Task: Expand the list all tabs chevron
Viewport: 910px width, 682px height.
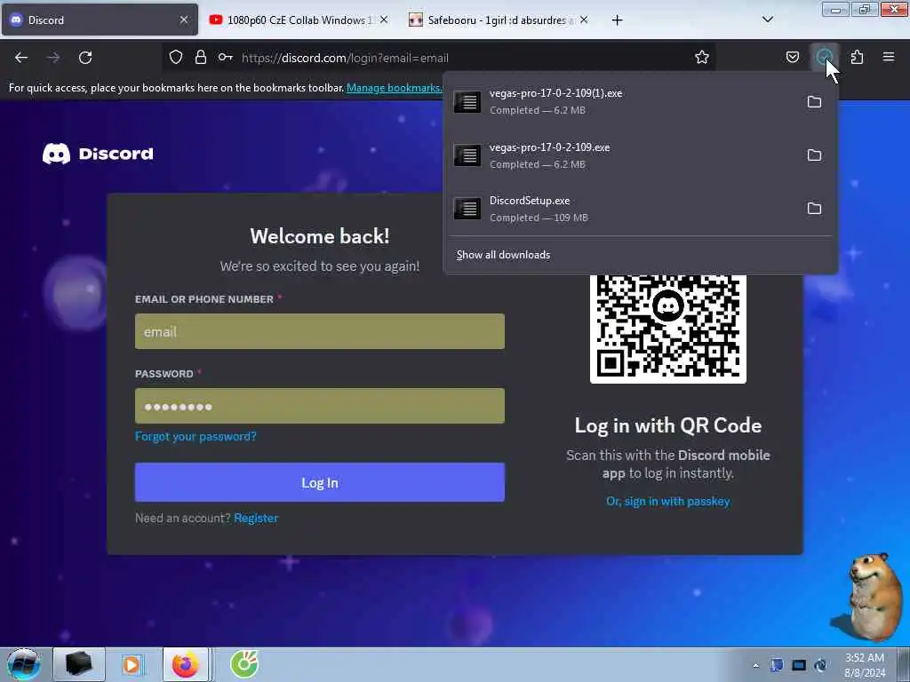Action: [x=767, y=20]
